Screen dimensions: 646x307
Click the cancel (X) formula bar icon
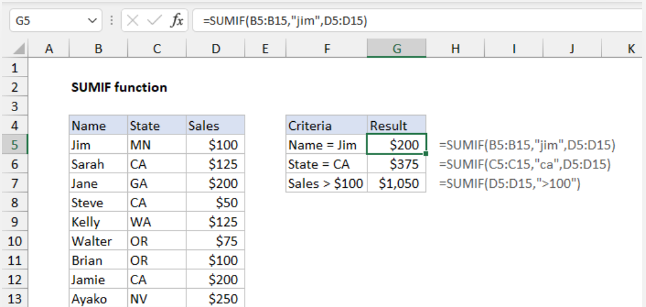pos(132,21)
